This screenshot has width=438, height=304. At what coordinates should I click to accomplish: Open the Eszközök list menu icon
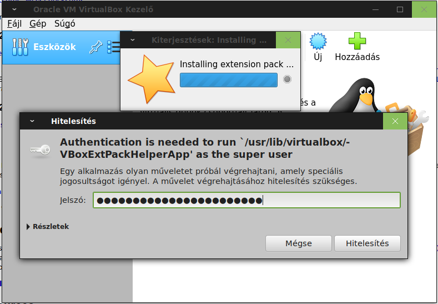click(x=114, y=47)
